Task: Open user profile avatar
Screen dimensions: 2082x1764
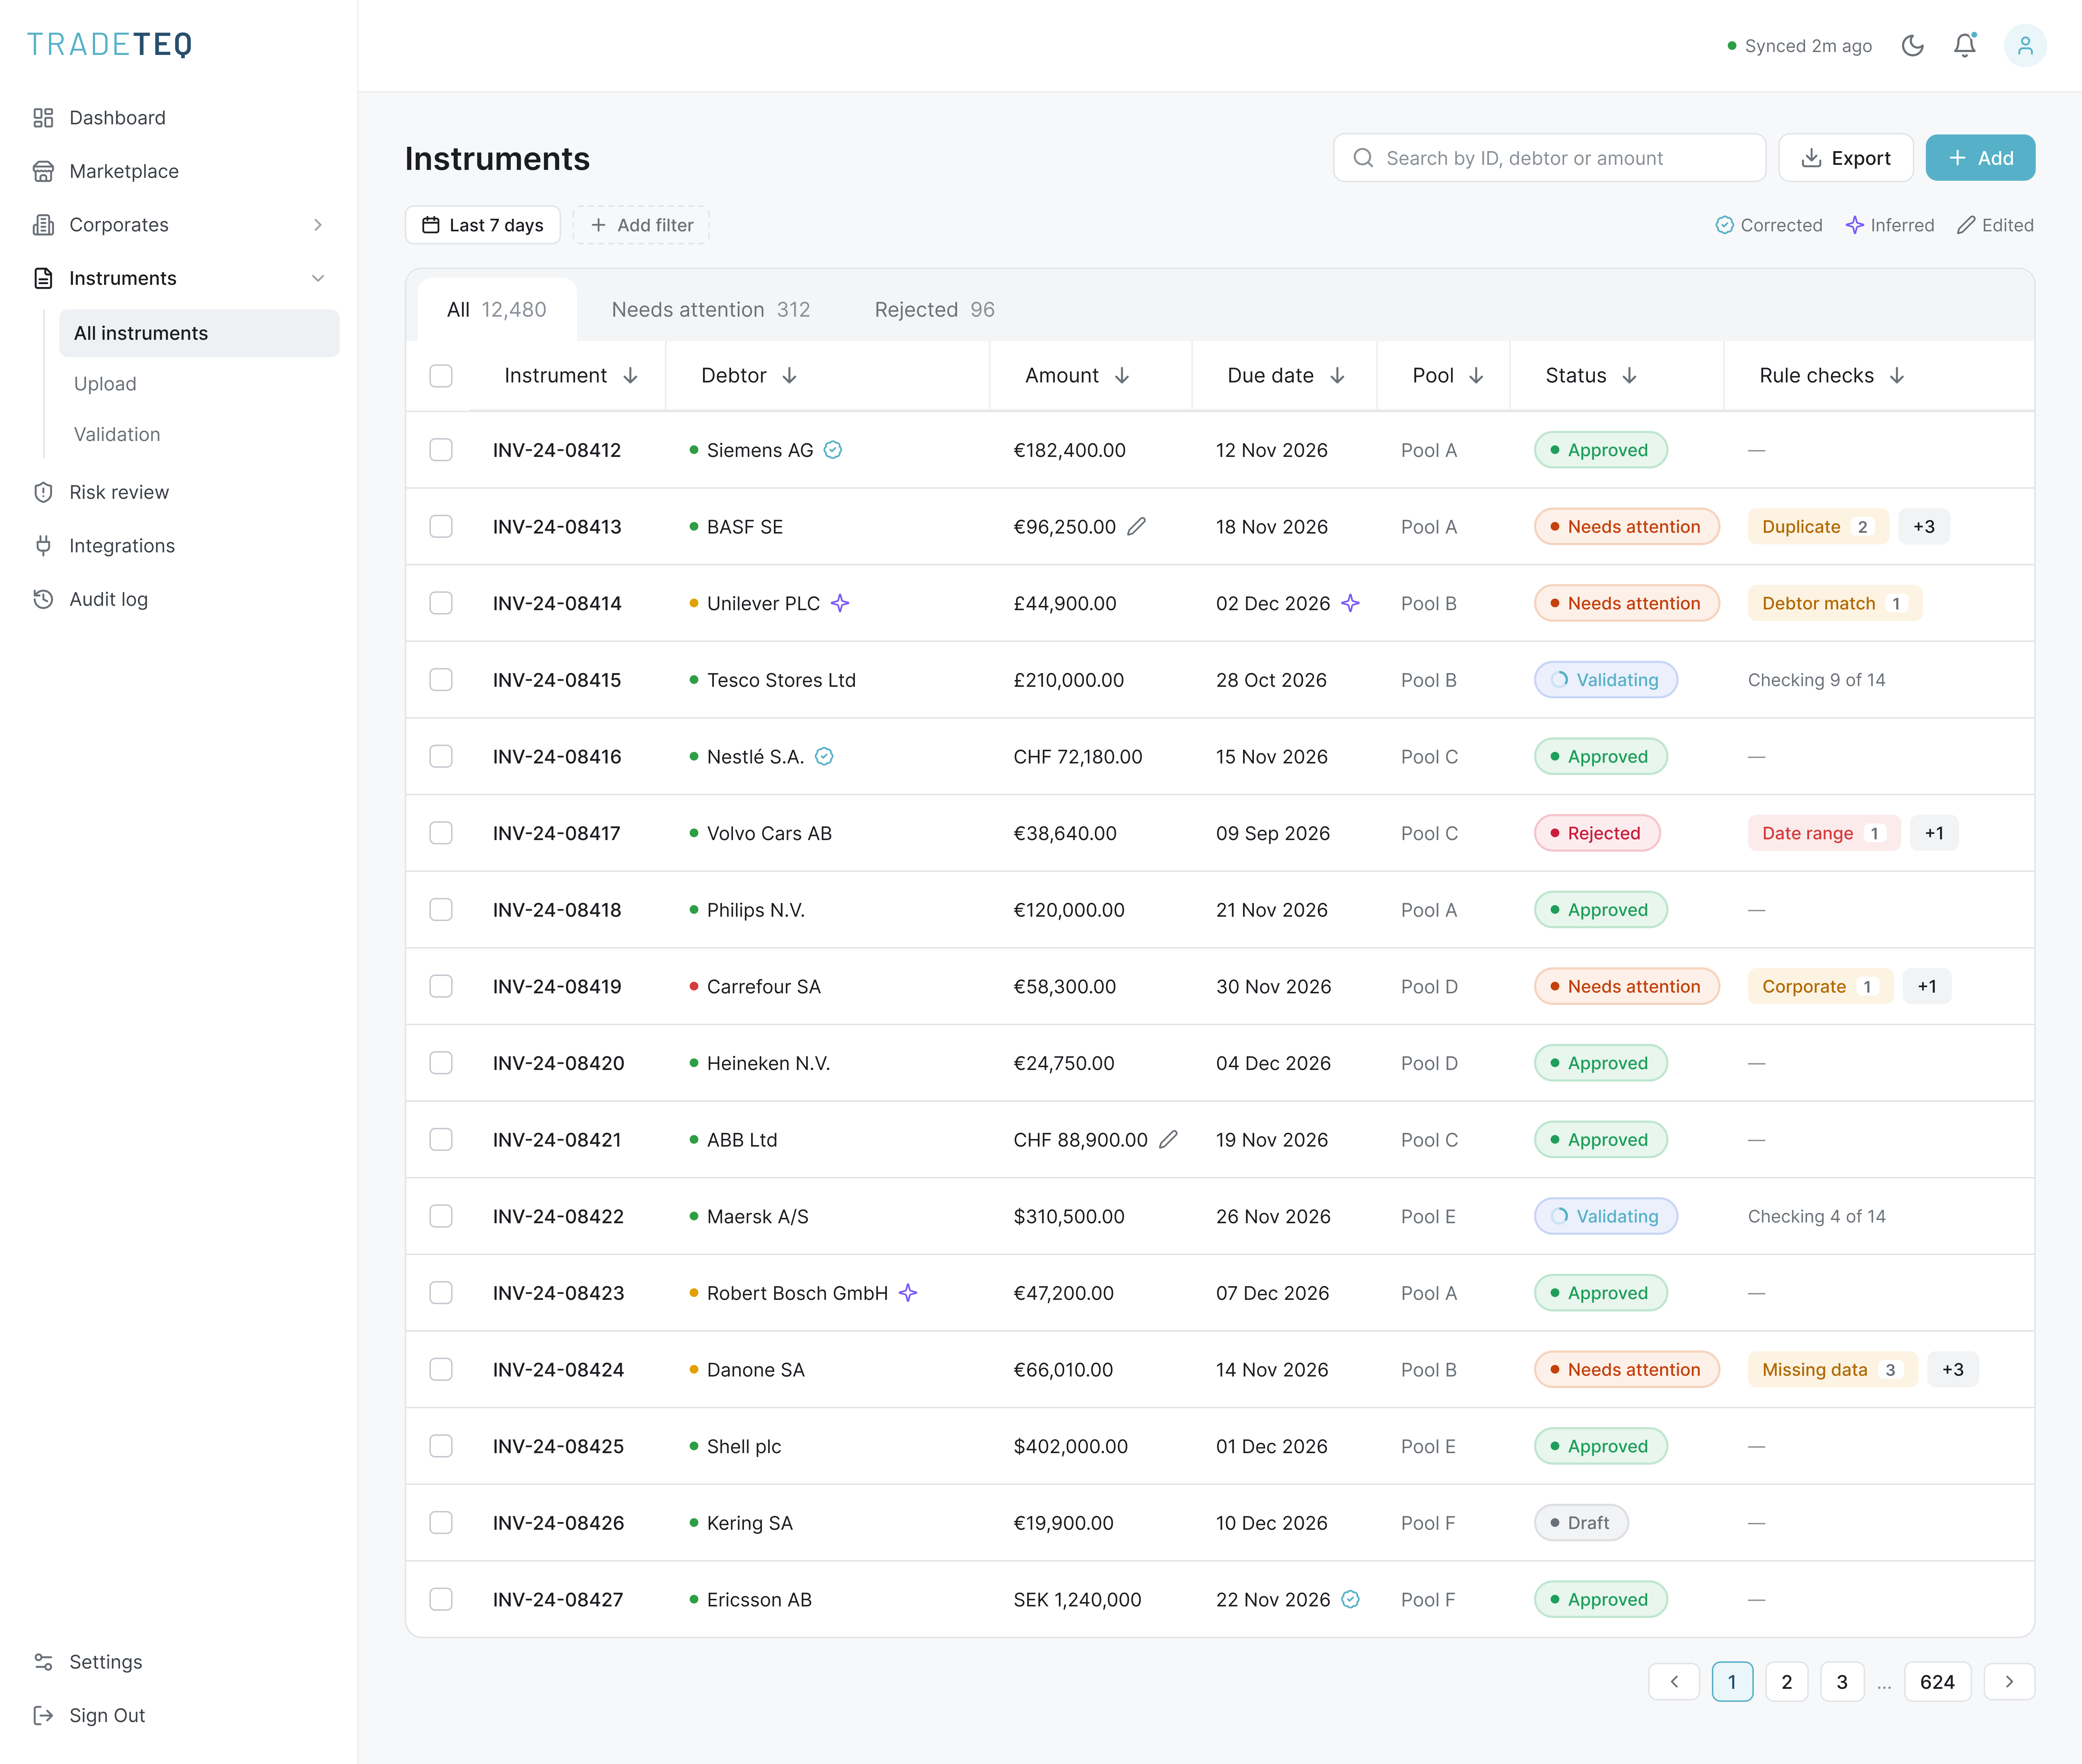Action: click(2025, 46)
